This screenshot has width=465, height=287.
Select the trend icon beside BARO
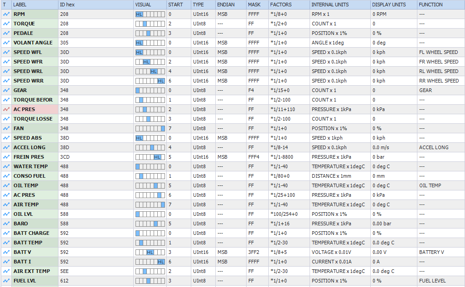(6, 223)
